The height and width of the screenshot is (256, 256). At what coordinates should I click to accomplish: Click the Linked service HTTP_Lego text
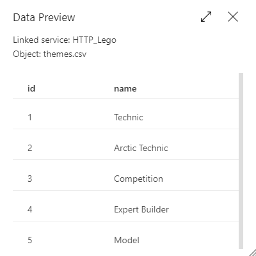(x=65, y=40)
